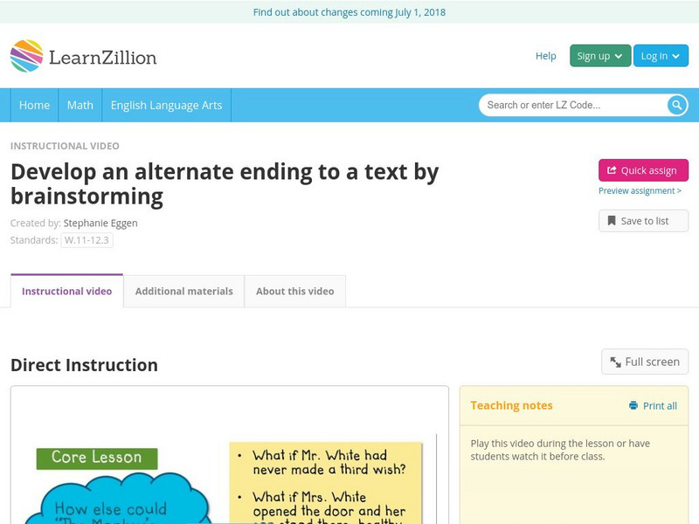Click the bookmark icon on Save to list

point(612,220)
